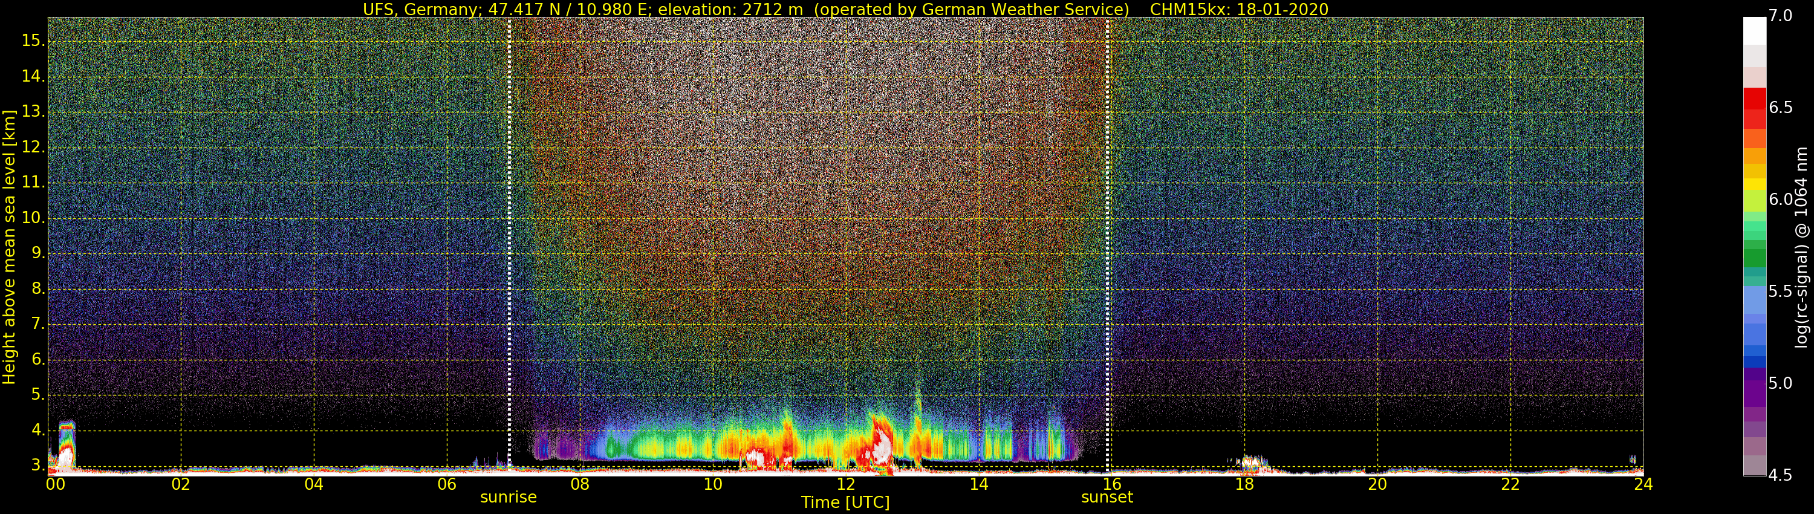Click the time axis tick '16'

click(x=1112, y=484)
